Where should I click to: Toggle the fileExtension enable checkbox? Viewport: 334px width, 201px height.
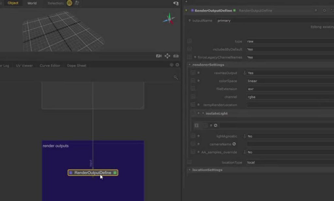click(193, 89)
